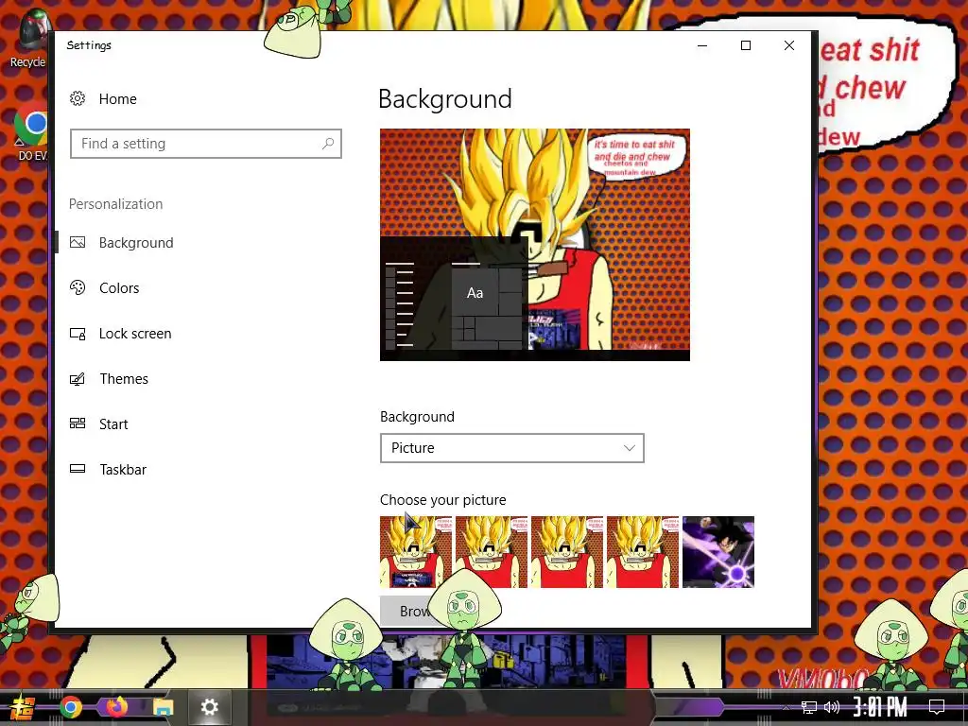Viewport: 968px width, 726px height.
Task: Open Start personalization settings
Action: click(x=113, y=424)
